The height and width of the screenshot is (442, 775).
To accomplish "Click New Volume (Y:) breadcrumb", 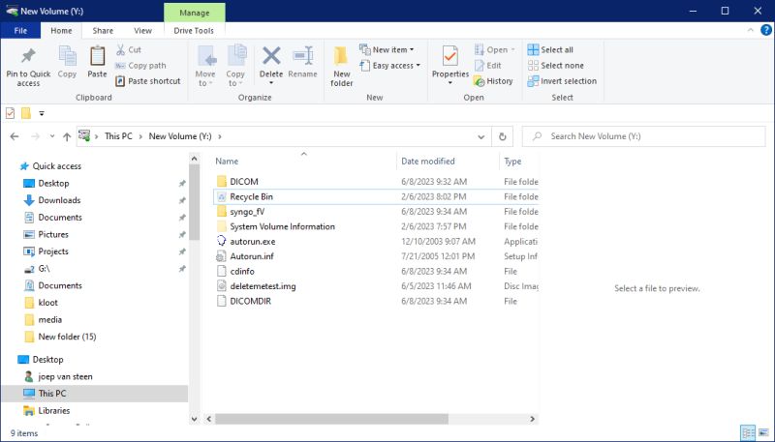I will click(180, 136).
